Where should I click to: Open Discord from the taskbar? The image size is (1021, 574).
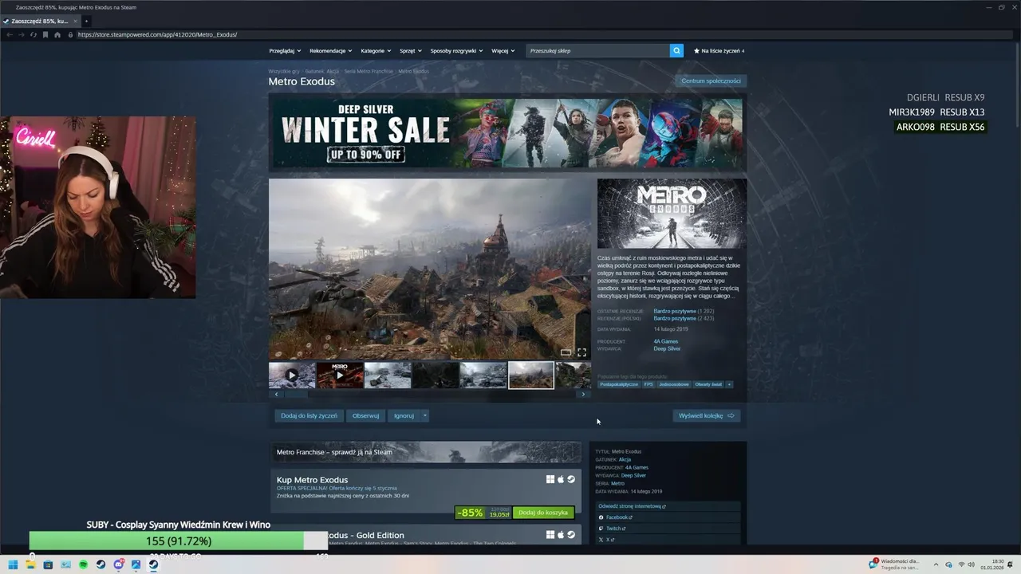118,564
